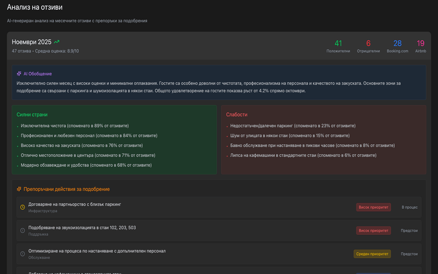Click the Договаряне на партньорство с близък паркинг title
This screenshot has width=438, height=274.
pos(74,204)
